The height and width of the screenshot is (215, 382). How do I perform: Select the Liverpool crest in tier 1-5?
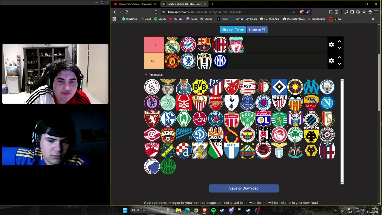(236, 44)
